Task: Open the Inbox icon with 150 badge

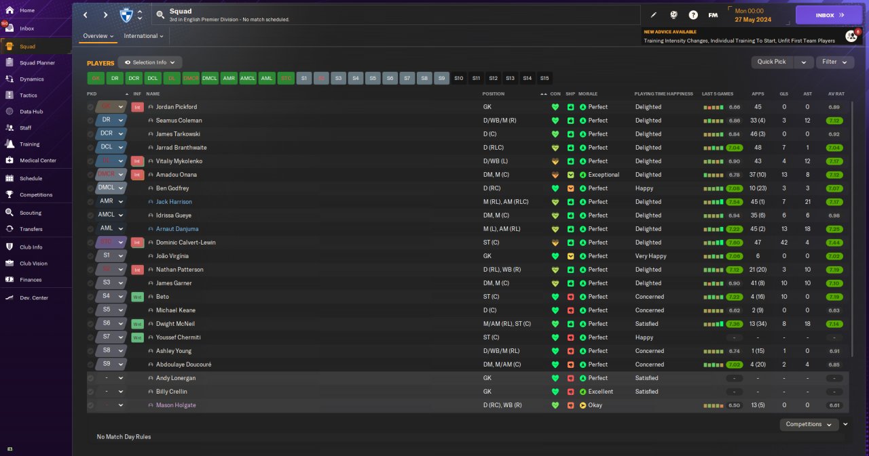Action: click(x=10, y=28)
